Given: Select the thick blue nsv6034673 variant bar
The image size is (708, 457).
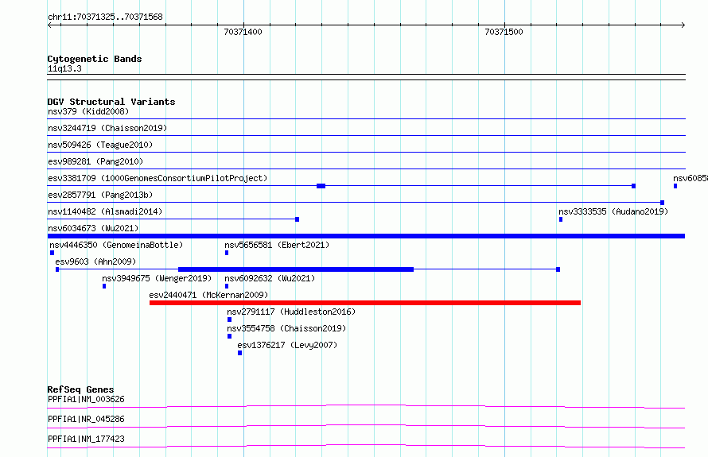Looking at the screenshot, I should (x=366, y=236).
